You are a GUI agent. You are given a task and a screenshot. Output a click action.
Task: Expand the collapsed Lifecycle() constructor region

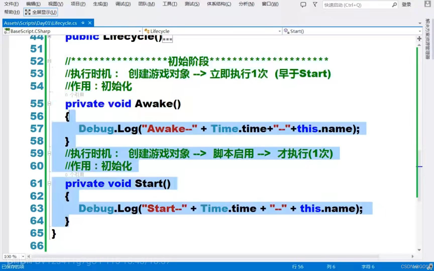[x=49, y=37]
